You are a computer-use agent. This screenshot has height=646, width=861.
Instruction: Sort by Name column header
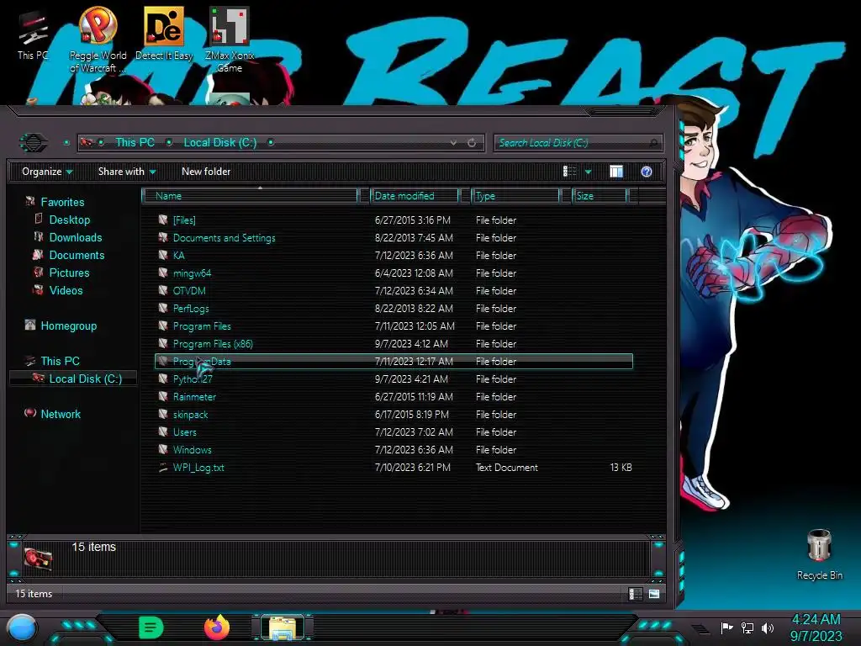[x=251, y=195]
